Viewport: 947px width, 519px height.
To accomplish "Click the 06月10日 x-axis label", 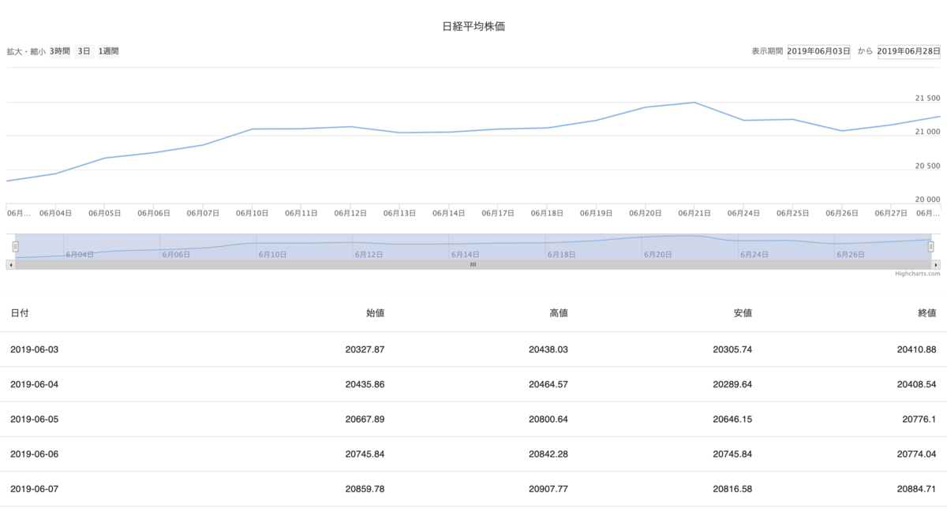I will 252,213.
